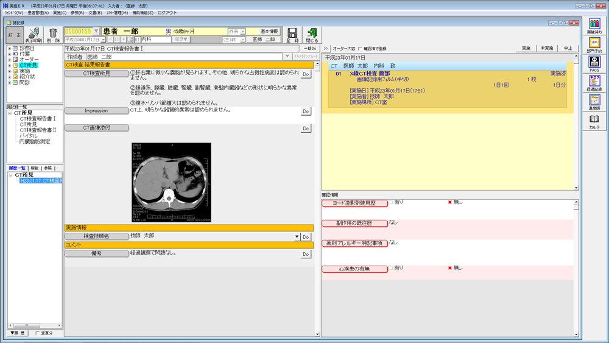The width and height of the screenshot is (609, 343).
Task: Collapse the CT所見 node in history list
Action: point(10,175)
